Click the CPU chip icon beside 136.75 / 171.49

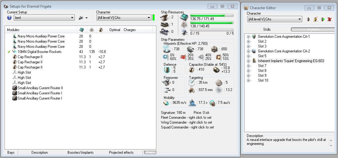point(184,16)
